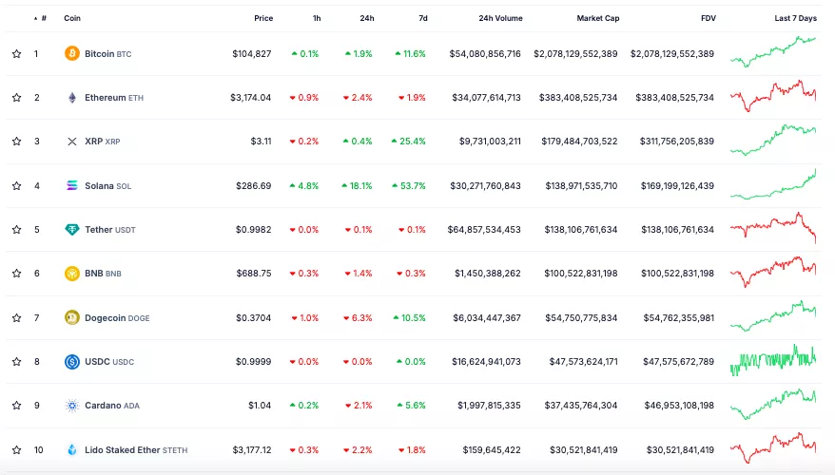Viewport: 835px width, 475px height.
Task: Click the BNB logo icon
Action: [x=71, y=274]
